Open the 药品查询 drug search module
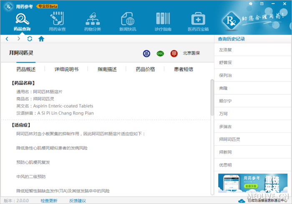The width and height of the screenshot is (292, 204). (x=22, y=22)
